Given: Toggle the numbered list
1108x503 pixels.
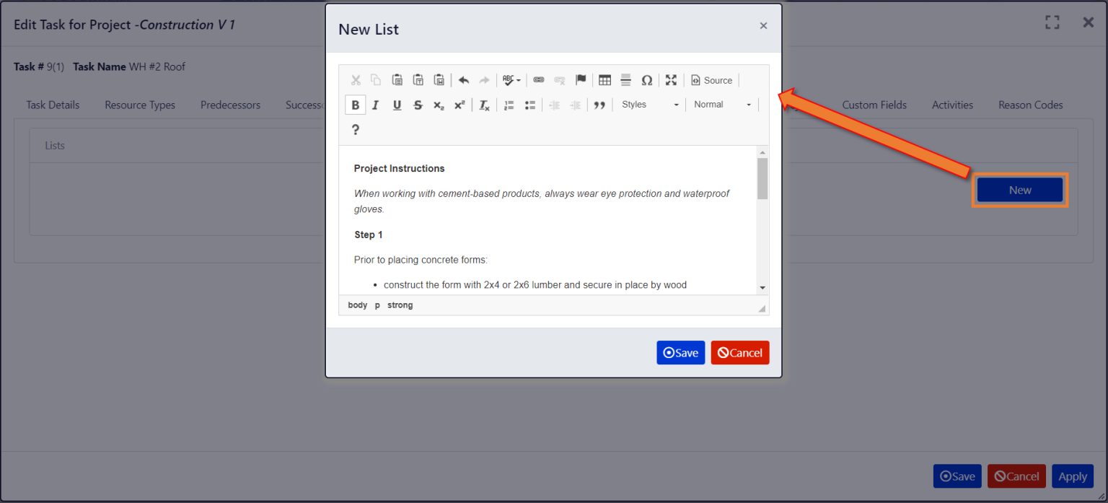Looking at the screenshot, I should (509, 105).
